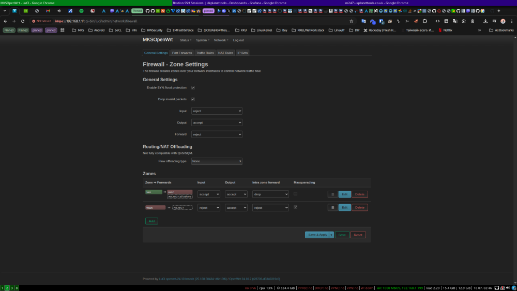The width and height of the screenshot is (517, 291).
Task: Bookmark this page with the star icon
Action: 351,21
